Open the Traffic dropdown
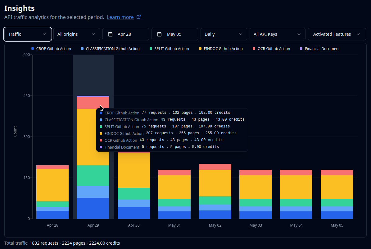371x249 pixels. [28, 34]
